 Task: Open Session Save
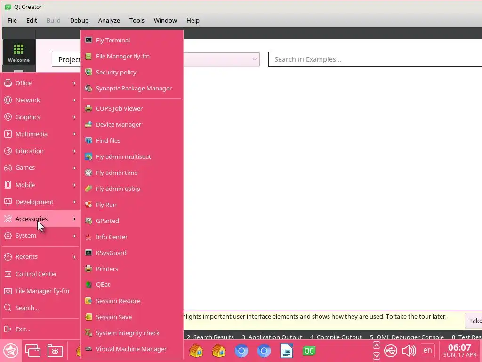pyautogui.click(x=132, y=317)
